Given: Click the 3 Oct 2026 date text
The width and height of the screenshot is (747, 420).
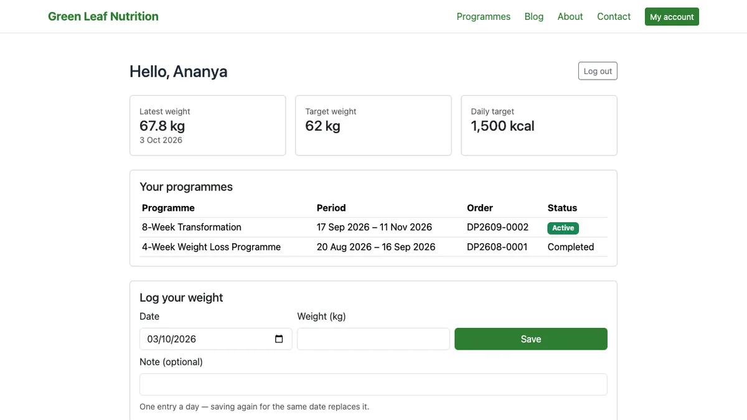Looking at the screenshot, I should click(x=161, y=140).
